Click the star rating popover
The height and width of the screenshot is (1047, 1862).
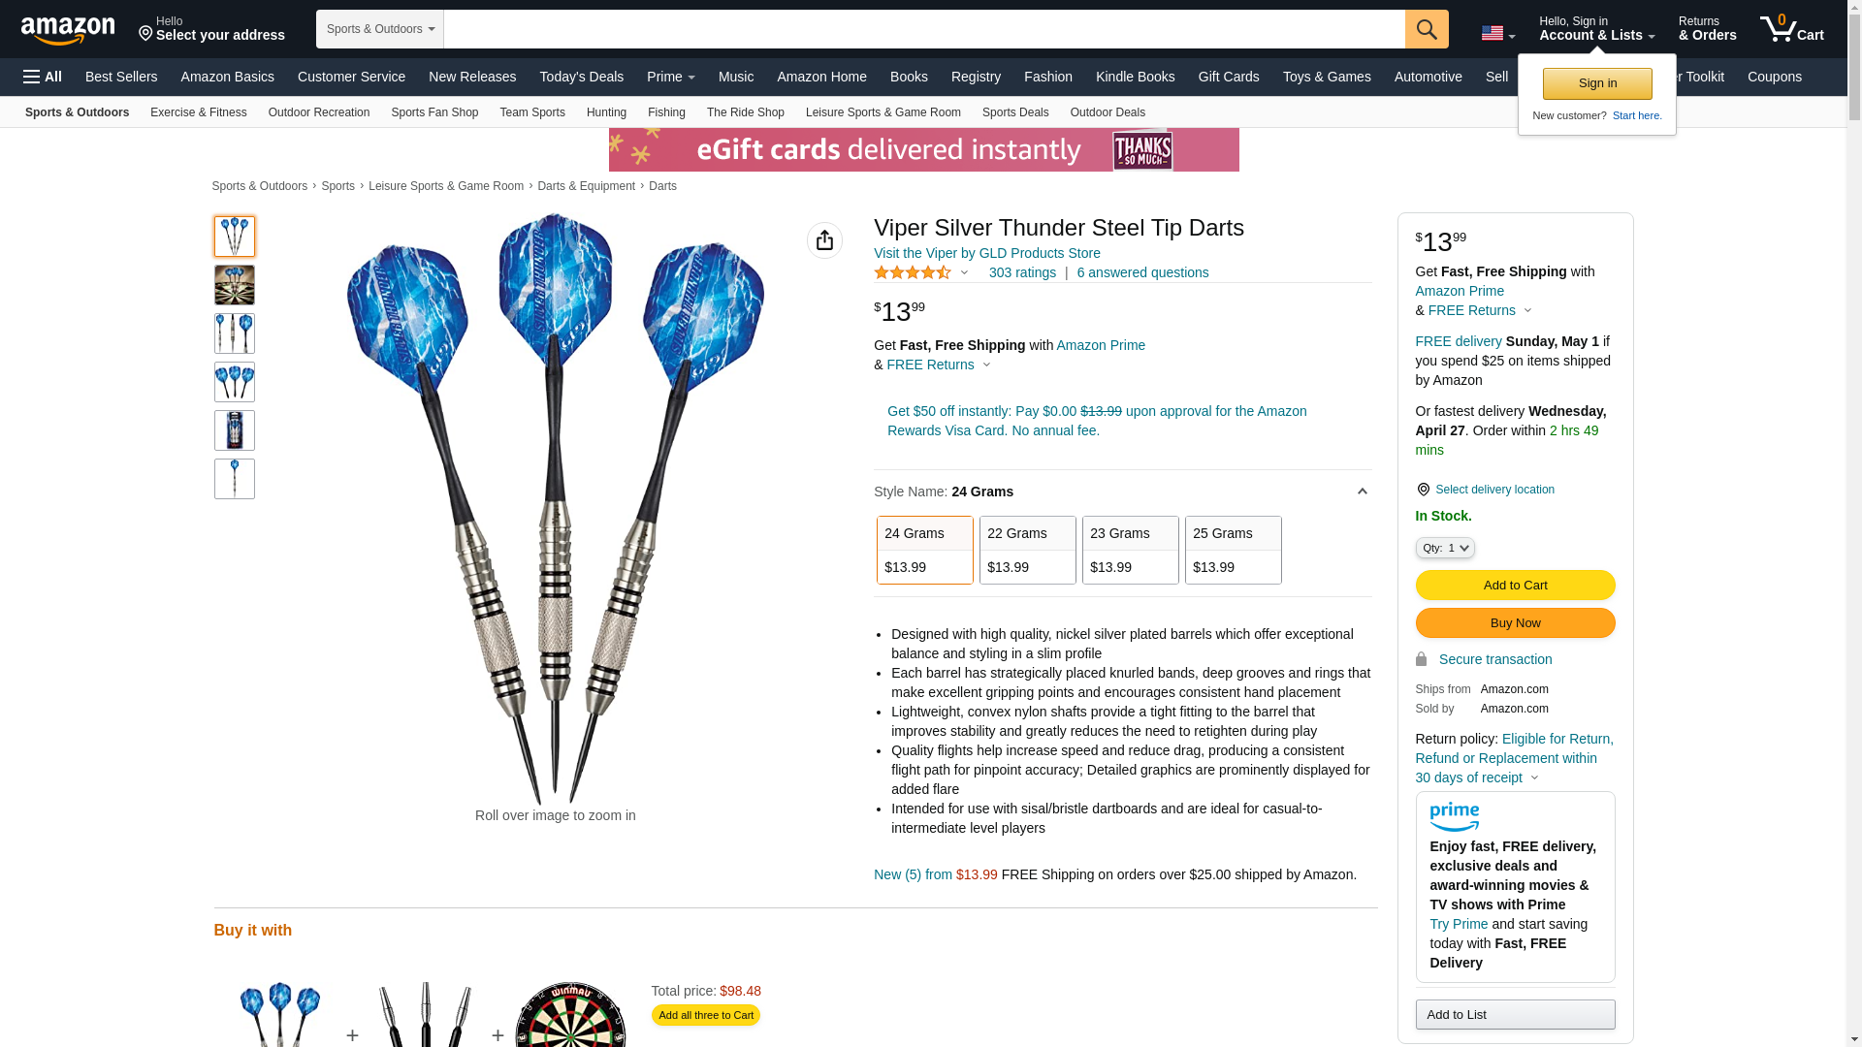pyautogui.click(x=921, y=273)
